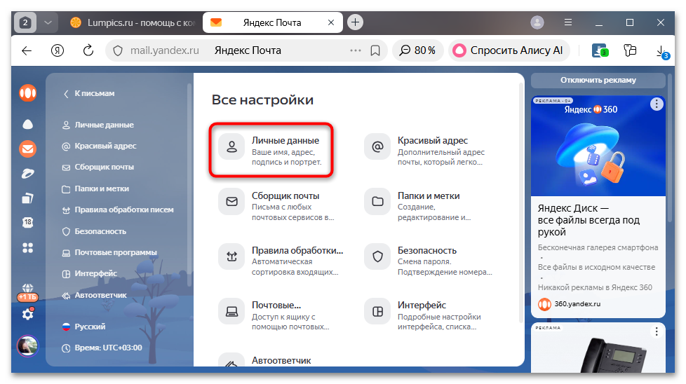Open Правила обработки писем in left menu
This screenshot has height=384, width=686.
tap(118, 210)
